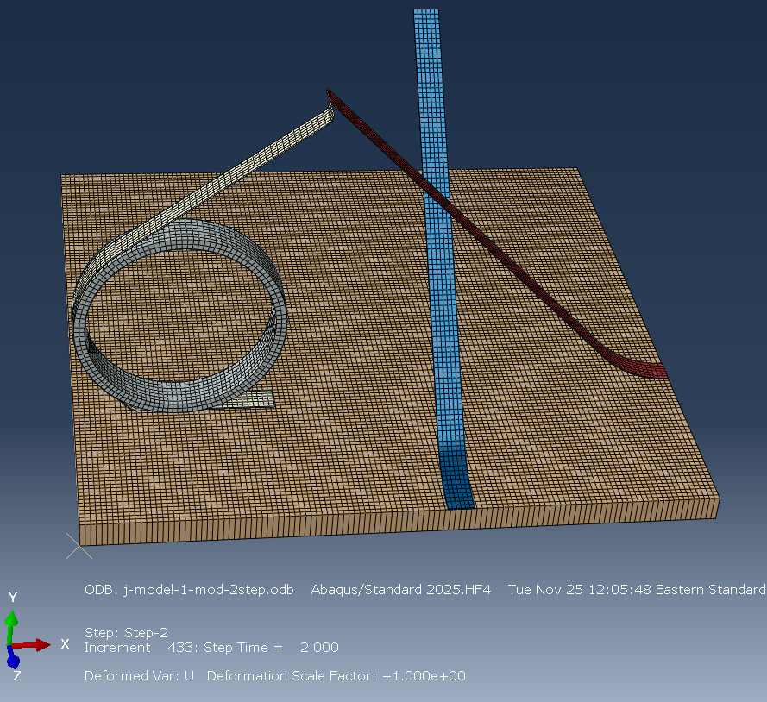Click the Deformed Var: U label
Image resolution: width=767 pixels, height=702 pixels.
coord(139,675)
